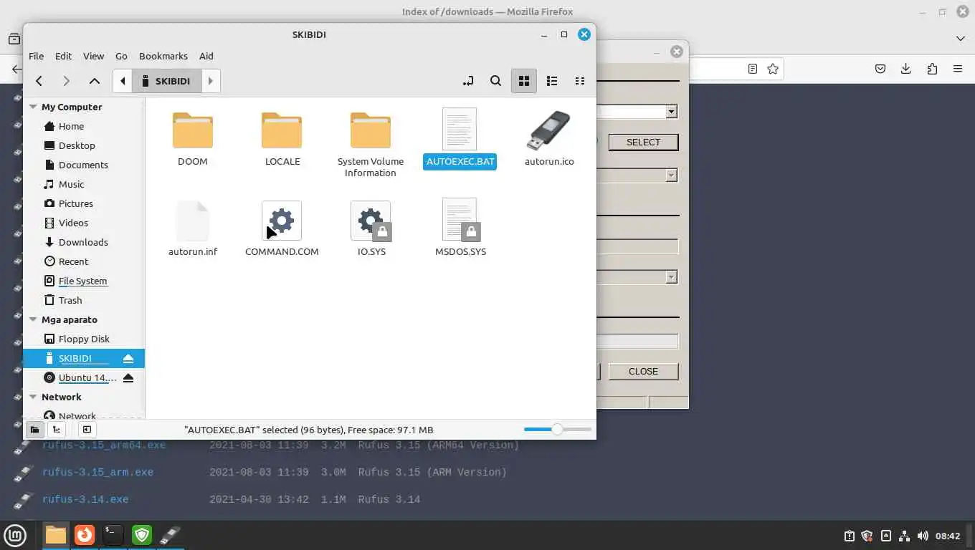Image resolution: width=975 pixels, height=550 pixels.
Task: Open file manager search
Action: point(495,81)
